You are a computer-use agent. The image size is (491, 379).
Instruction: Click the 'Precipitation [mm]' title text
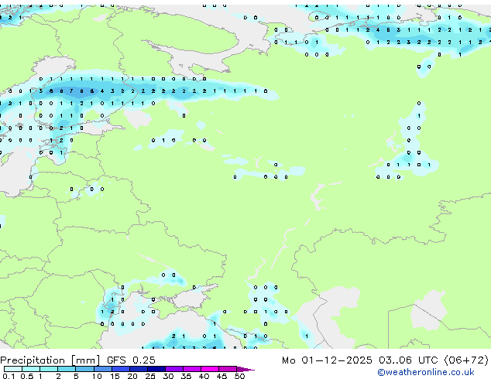tap(50, 360)
